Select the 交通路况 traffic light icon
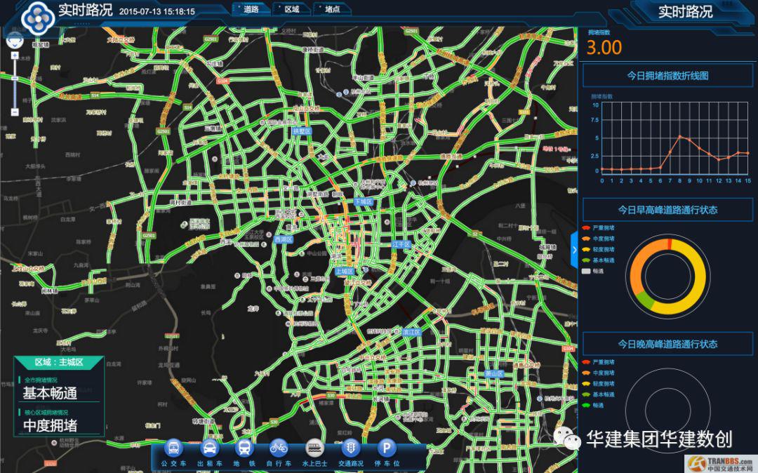Viewport: 758px width, 473px height. point(350,448)
